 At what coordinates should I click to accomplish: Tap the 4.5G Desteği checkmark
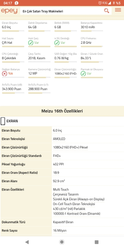[57, 43]
